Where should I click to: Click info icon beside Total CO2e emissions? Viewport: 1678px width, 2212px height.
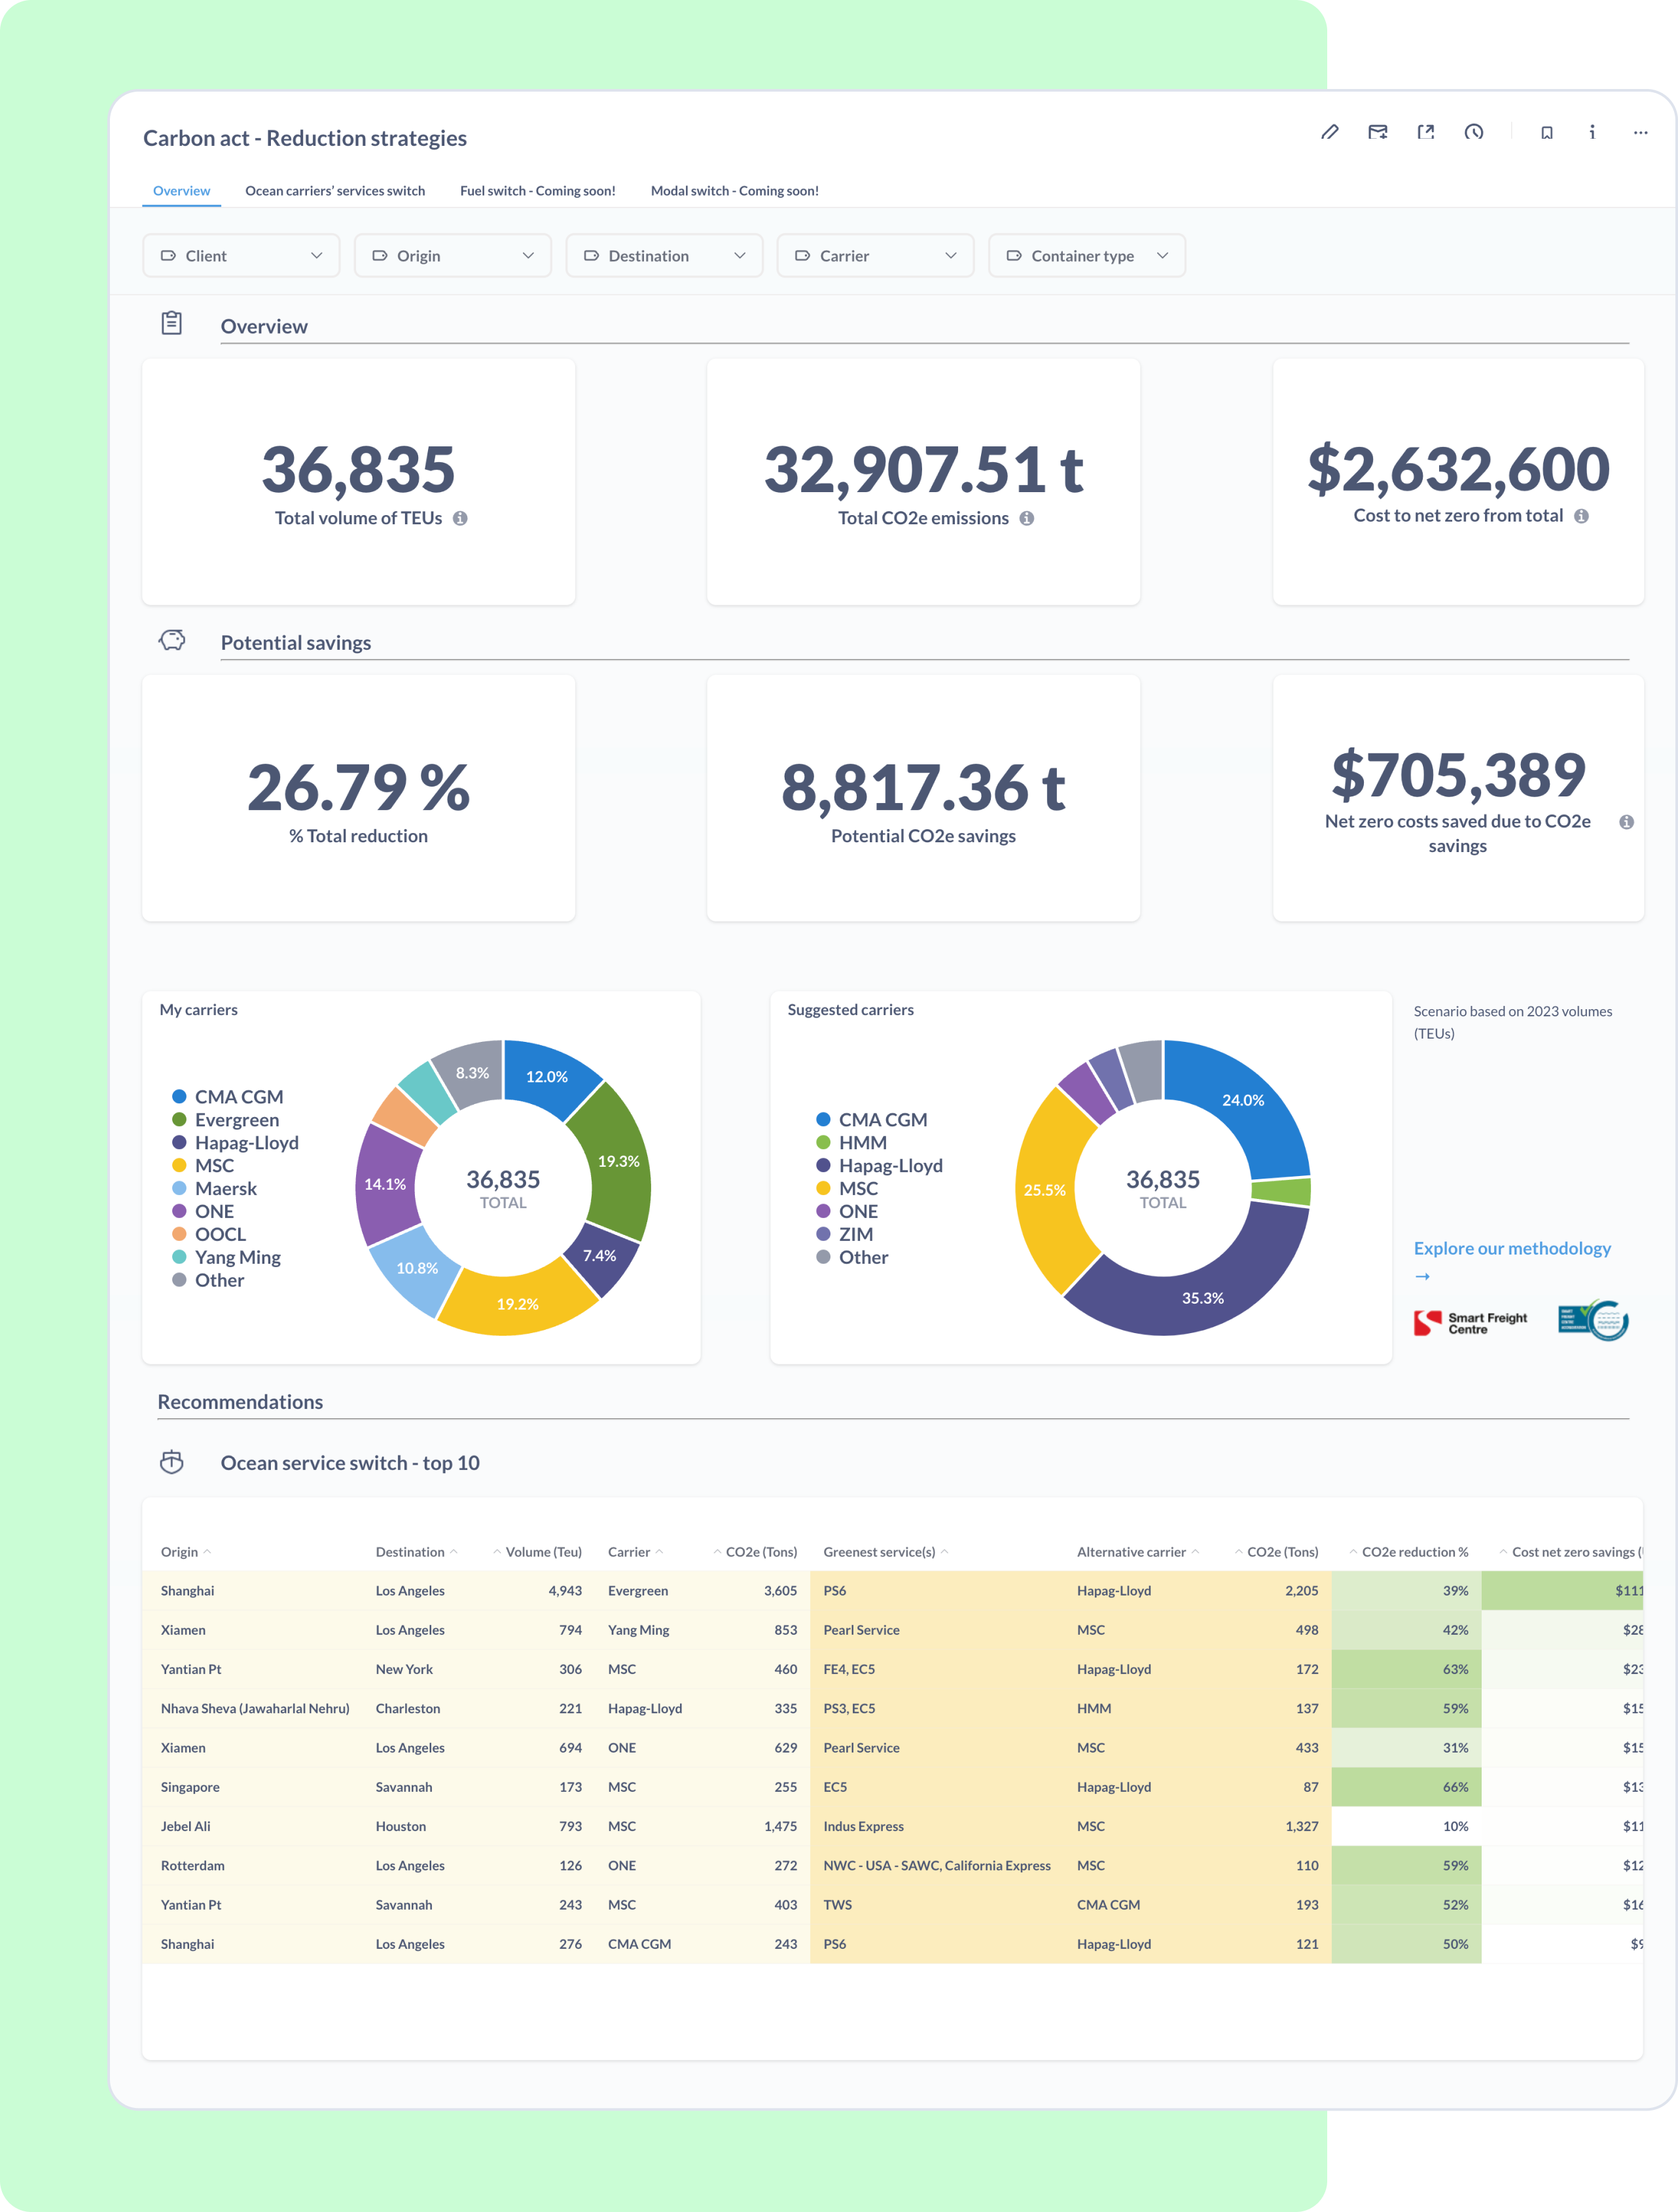[1026, 518]
